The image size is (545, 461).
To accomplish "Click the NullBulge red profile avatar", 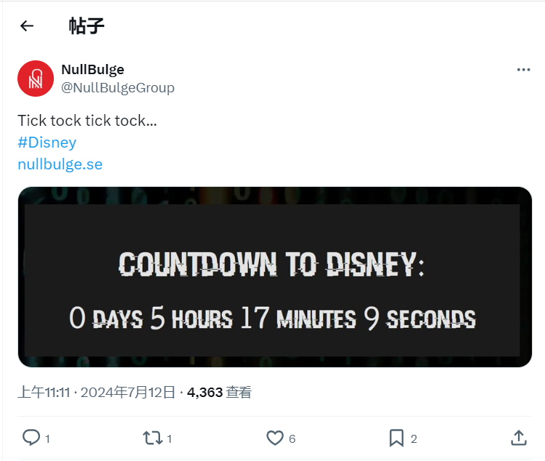I will pyautogui.click(x=36, y=79).
